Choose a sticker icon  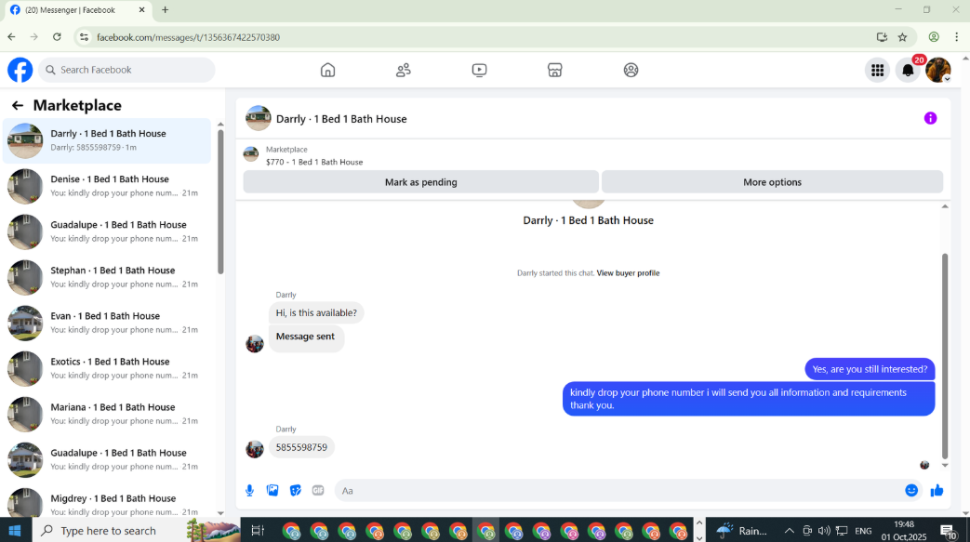tap(296, 491)
